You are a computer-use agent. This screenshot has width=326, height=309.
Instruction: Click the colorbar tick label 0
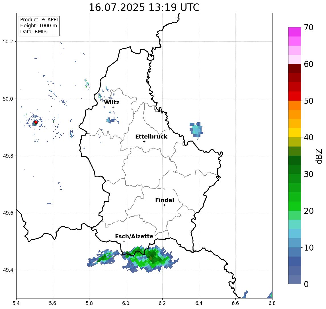coord(306,284)
